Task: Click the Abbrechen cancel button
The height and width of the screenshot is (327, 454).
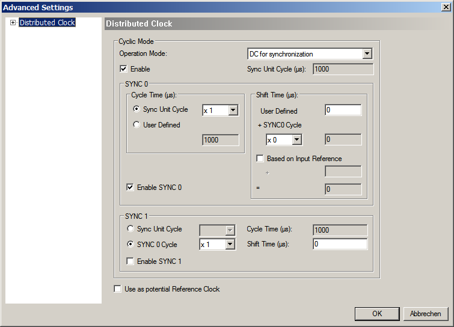Action: pos(426,313)
